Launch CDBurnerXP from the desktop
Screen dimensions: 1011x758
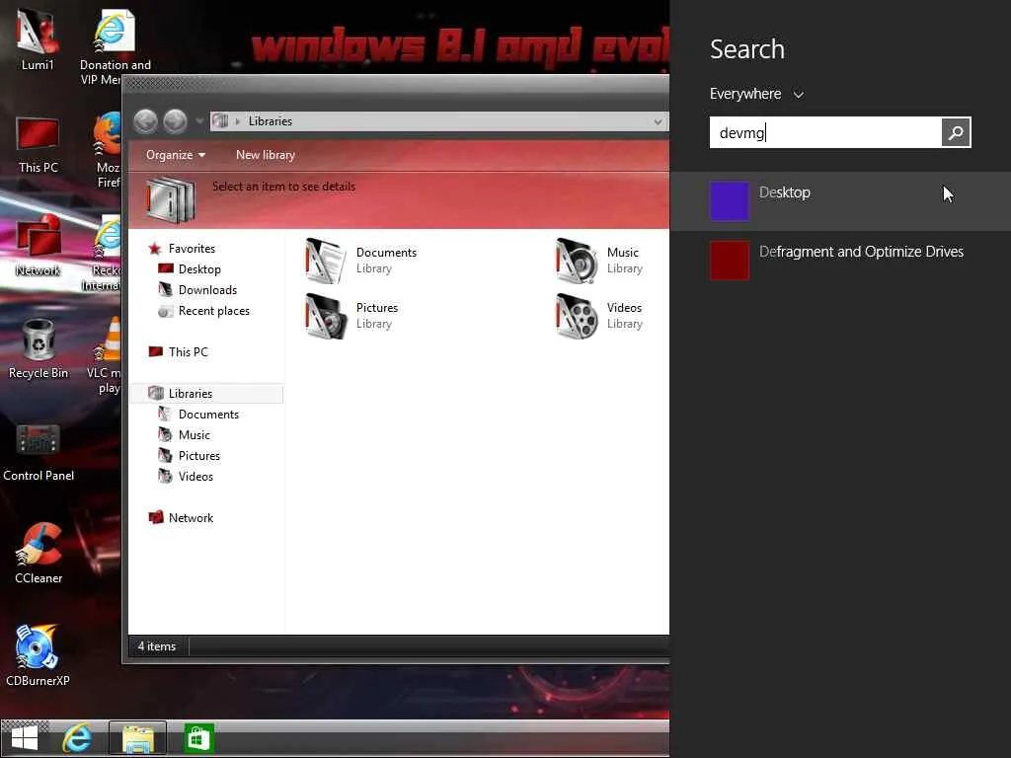pos(38,656)
